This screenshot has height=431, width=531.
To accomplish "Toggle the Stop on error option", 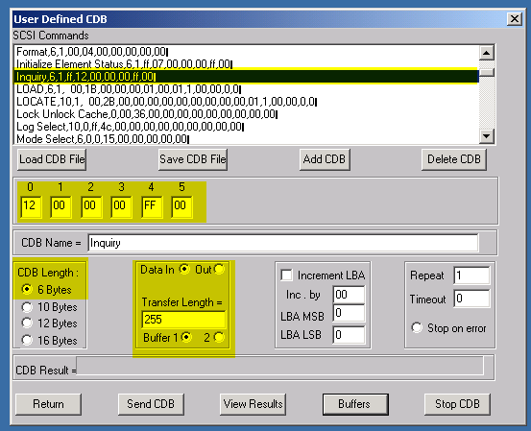I will click(417, 327).
